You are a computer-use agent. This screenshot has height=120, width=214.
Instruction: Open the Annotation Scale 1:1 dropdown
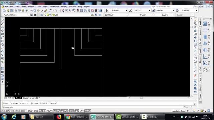point(189,111)
